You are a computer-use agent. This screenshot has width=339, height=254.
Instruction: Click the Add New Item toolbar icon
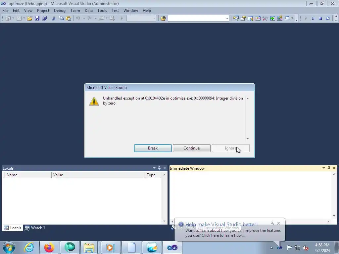point(19,19)
